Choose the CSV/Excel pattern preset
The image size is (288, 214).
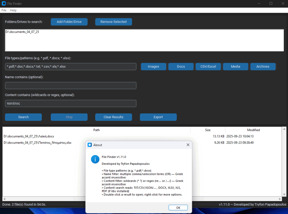tap(208, 66)
